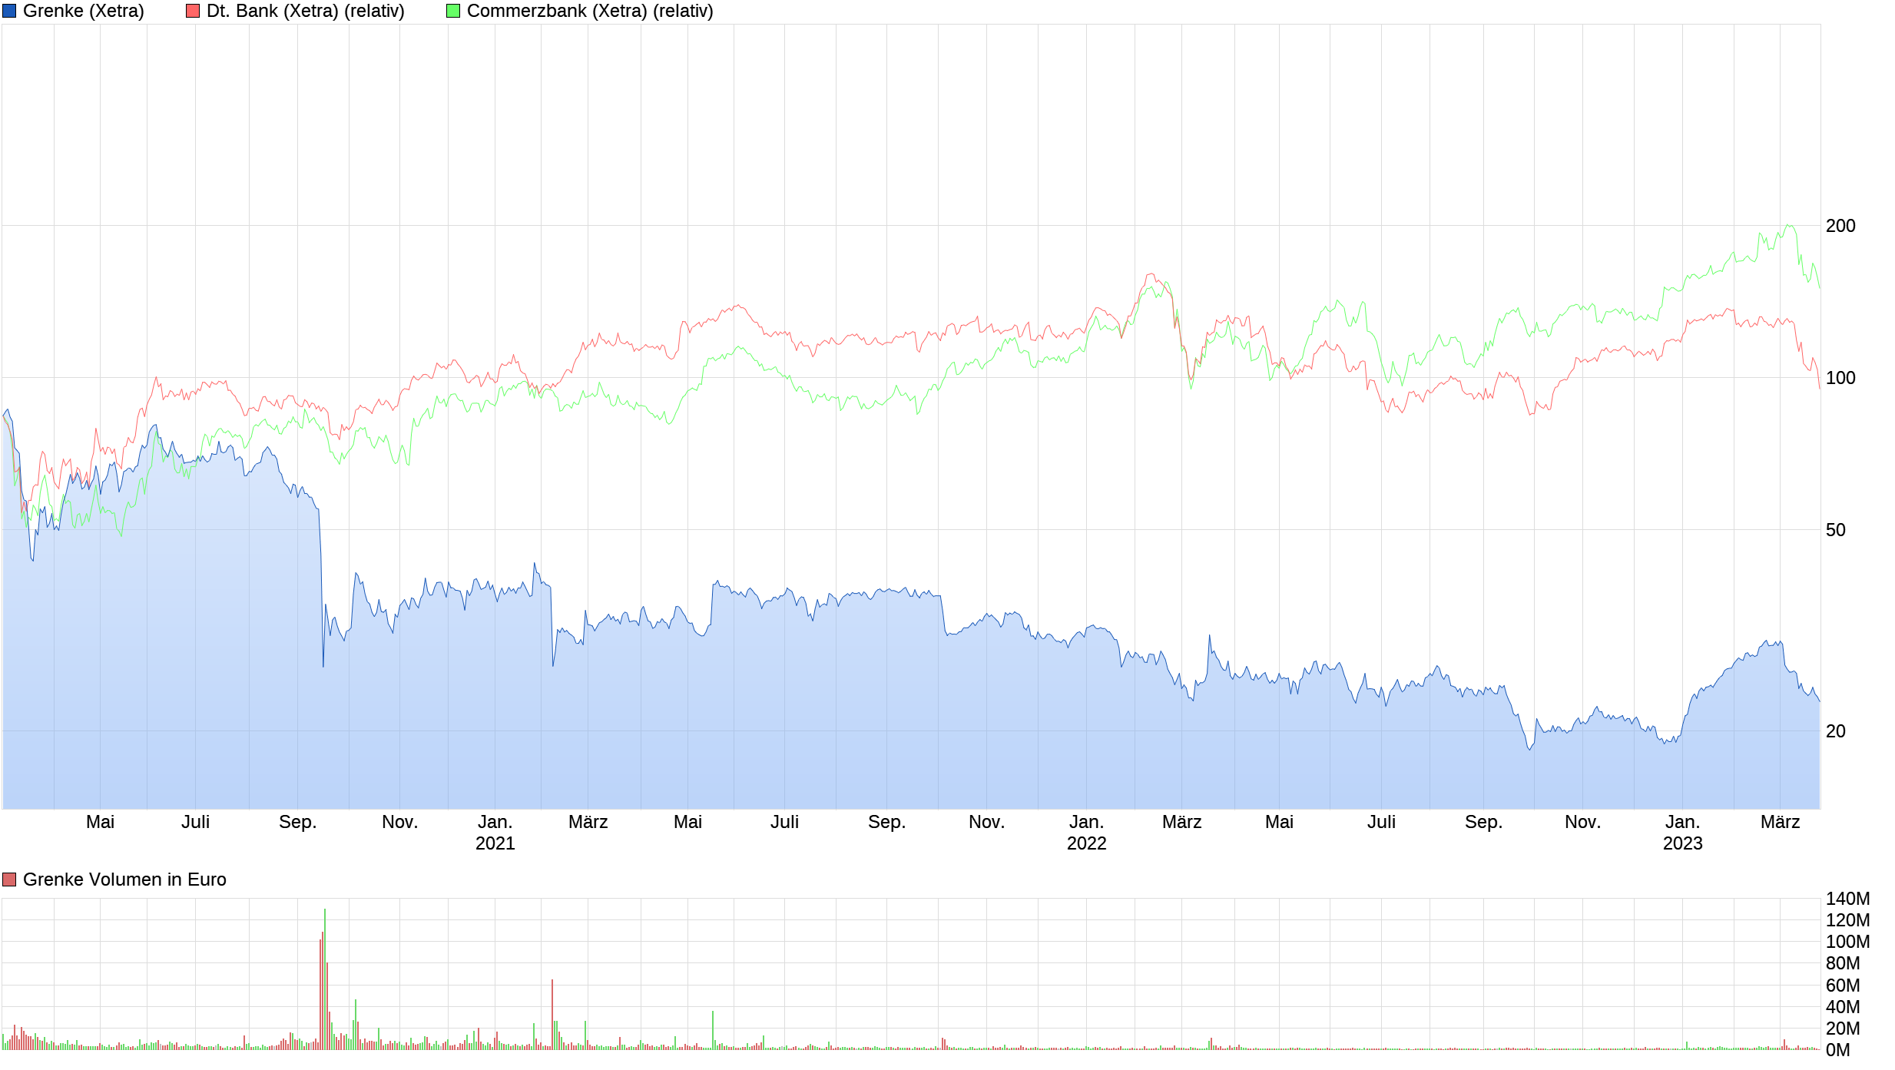Click the blue Grenke legend square
Screen dimensions: 1895x1070
click(11, 11)
